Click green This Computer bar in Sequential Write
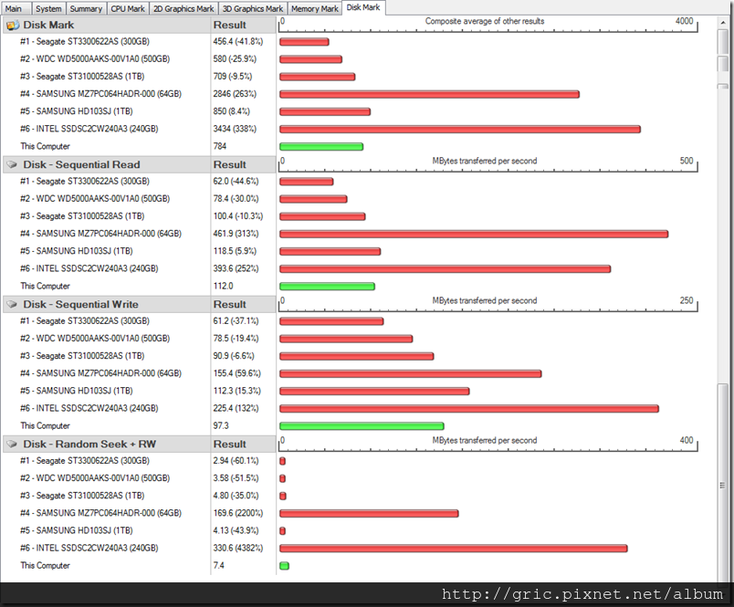 tap(362, 426)
